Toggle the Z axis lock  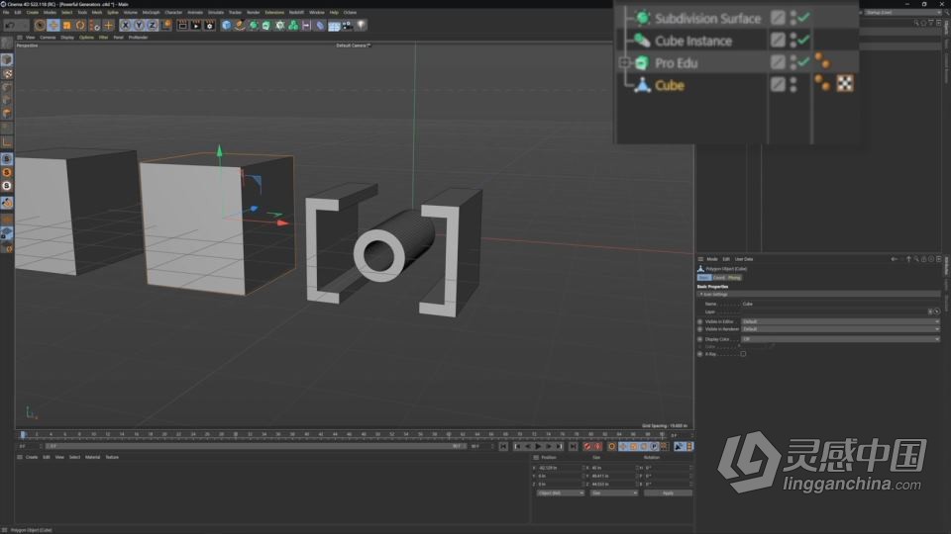(152, 26)
